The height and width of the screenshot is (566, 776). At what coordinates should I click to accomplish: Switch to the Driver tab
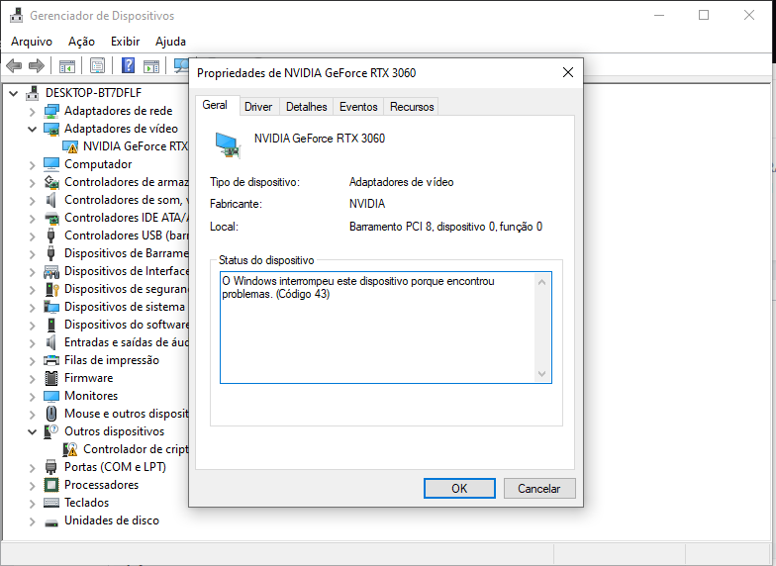[258, 107]
